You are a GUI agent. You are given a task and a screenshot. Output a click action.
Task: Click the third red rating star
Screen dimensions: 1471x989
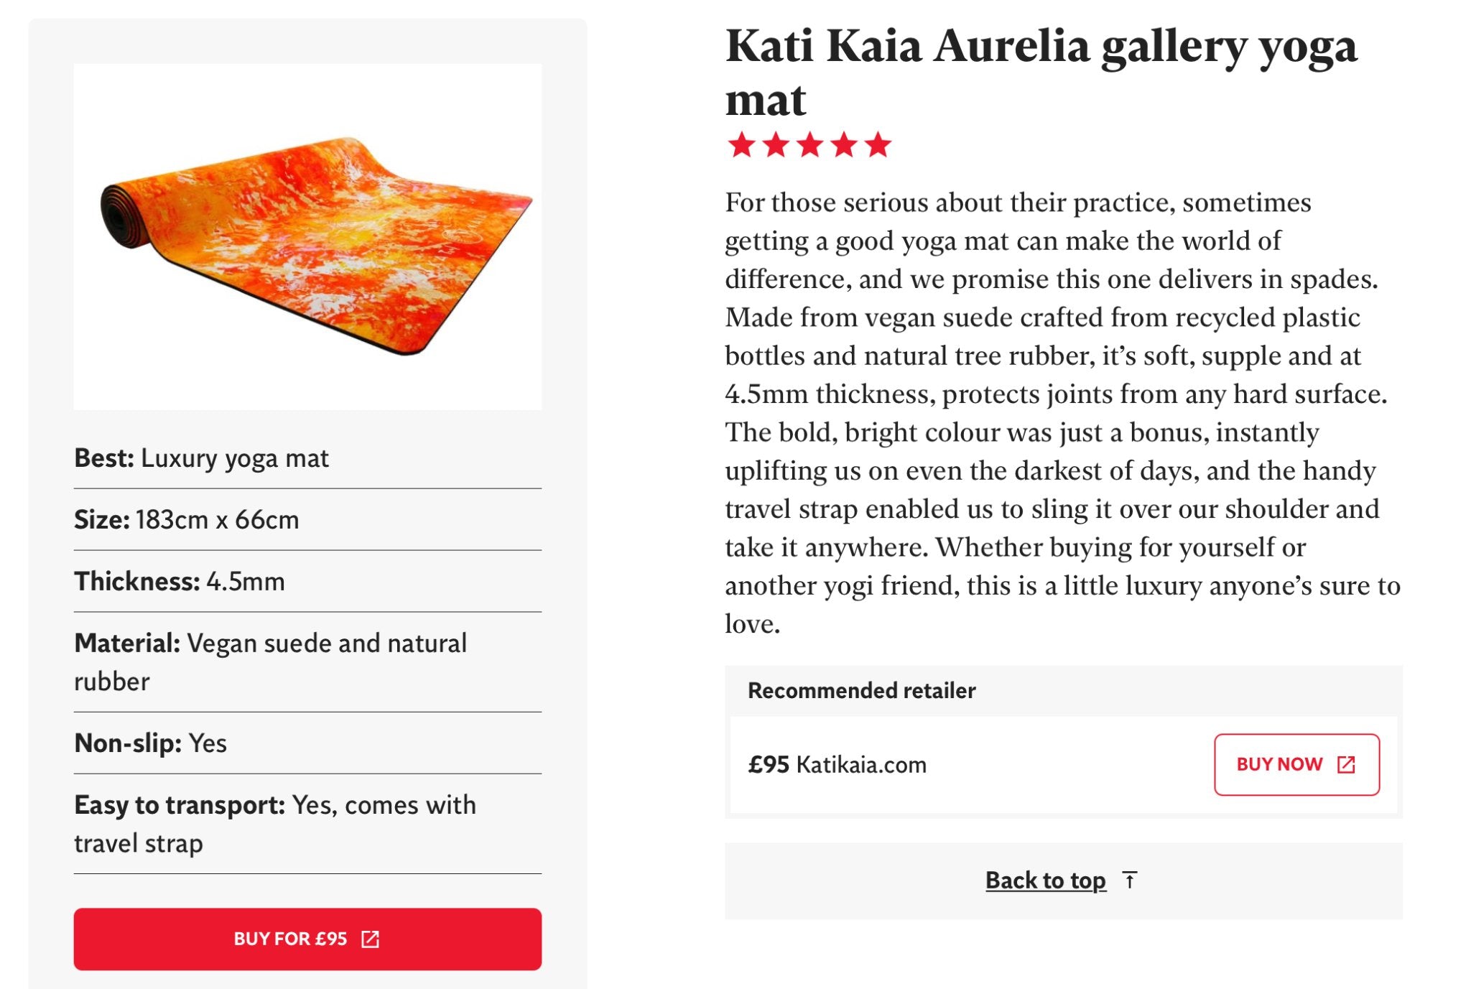[809, 144]
